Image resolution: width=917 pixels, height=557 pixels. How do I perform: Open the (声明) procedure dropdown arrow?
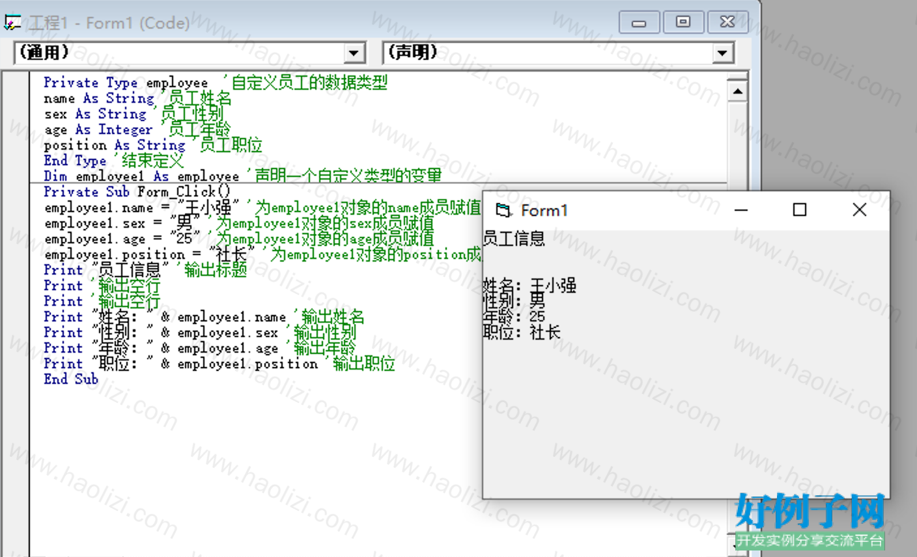(722, 53)
